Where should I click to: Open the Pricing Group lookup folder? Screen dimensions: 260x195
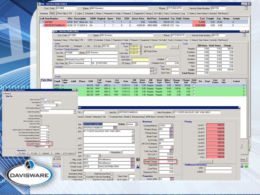point(171,133)
